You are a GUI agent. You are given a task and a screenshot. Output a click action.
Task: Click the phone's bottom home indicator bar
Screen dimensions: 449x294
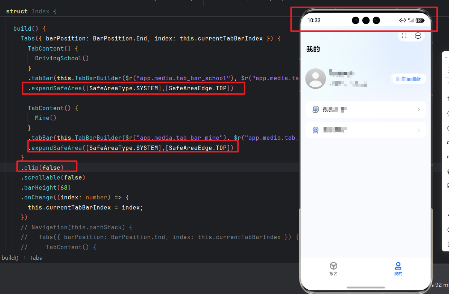[x=365, y=287]
